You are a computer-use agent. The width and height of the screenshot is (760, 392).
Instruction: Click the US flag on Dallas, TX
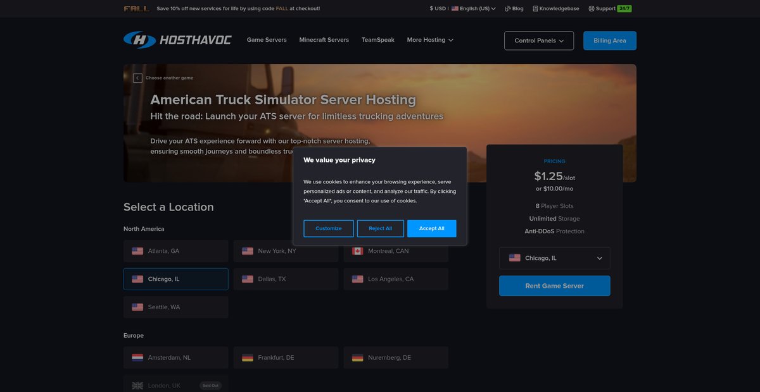[x=248, y=279]
